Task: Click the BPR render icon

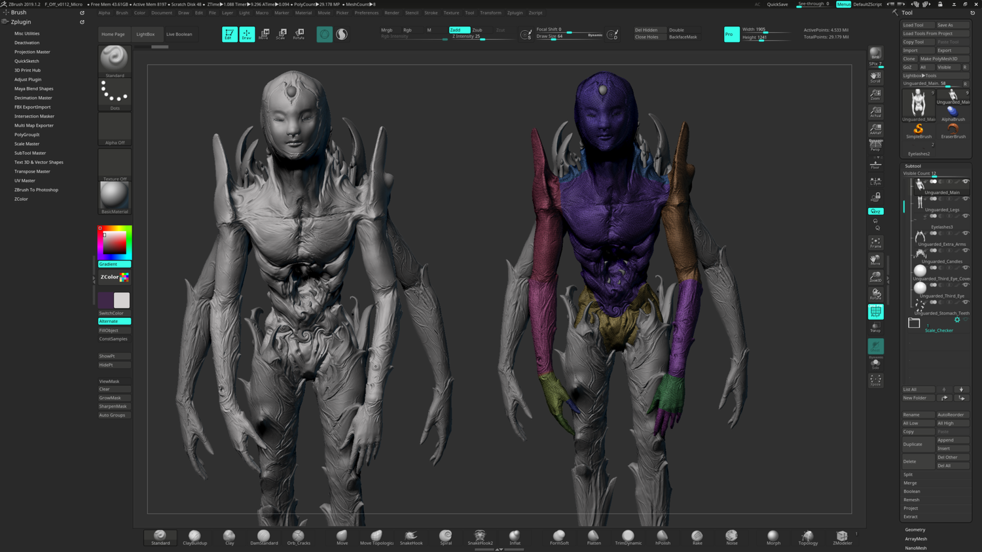Action: (875, 54)
